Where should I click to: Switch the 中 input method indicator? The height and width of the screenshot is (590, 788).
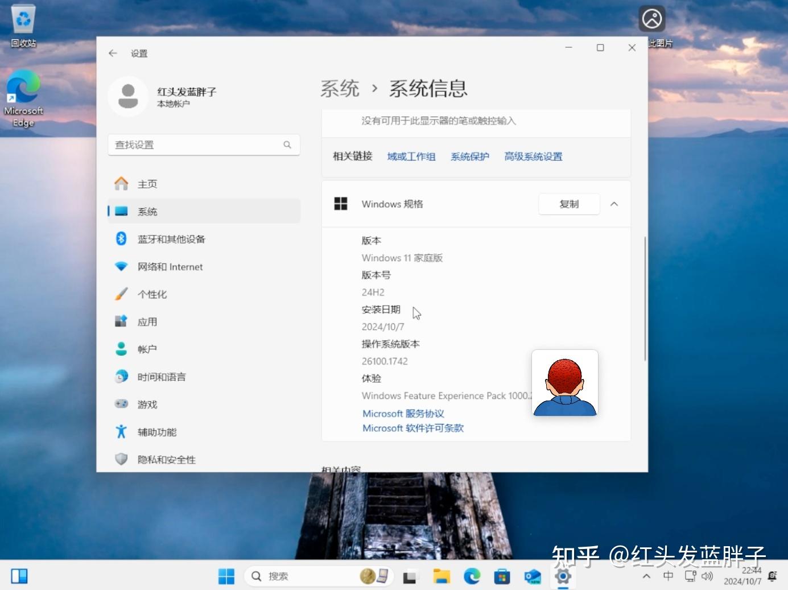tap(669, 576)
